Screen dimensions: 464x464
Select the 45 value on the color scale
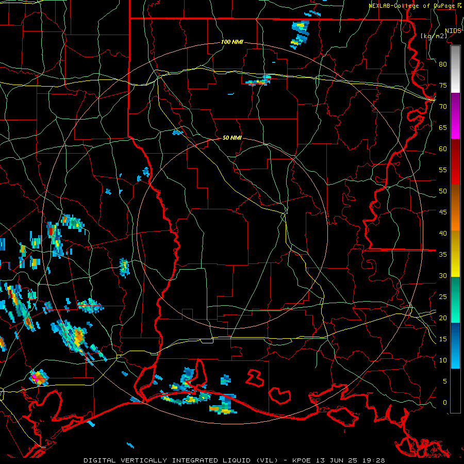[x=443, y=212]
